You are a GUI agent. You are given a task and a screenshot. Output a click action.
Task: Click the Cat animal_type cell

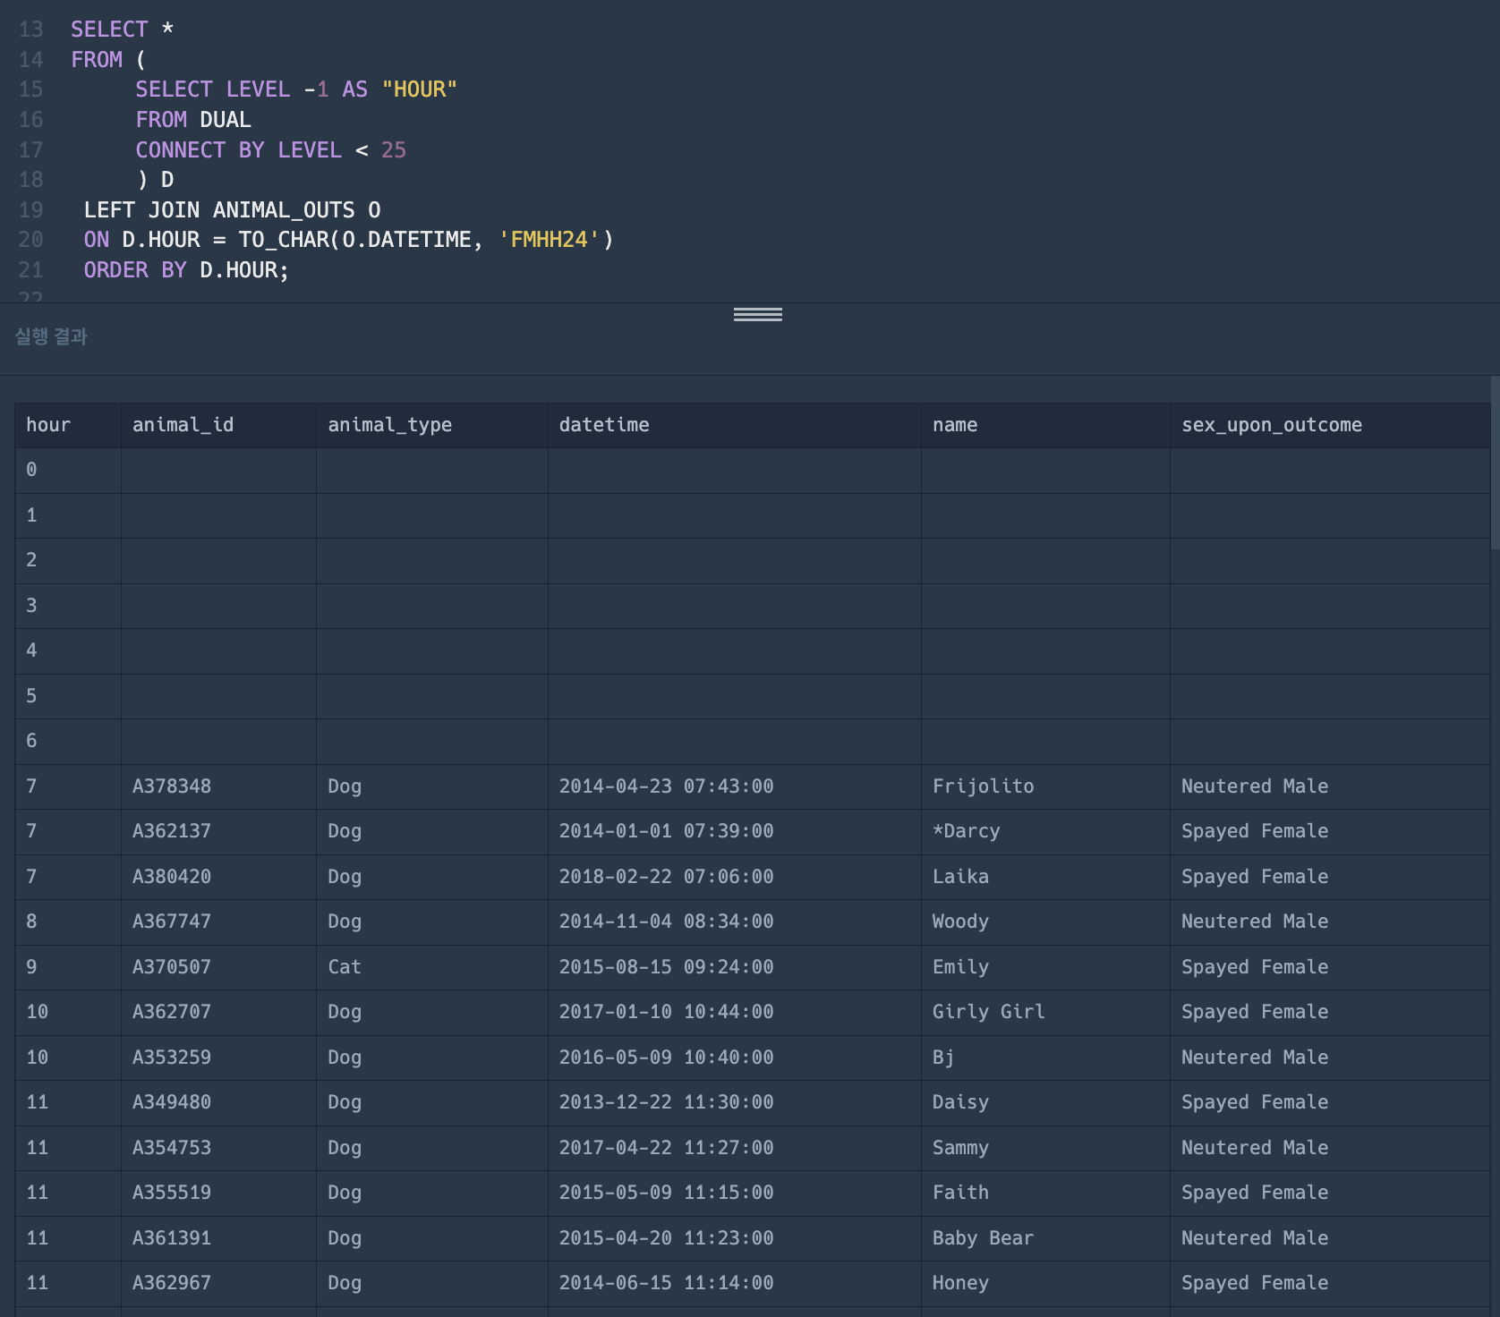click(x=345, y=967)
